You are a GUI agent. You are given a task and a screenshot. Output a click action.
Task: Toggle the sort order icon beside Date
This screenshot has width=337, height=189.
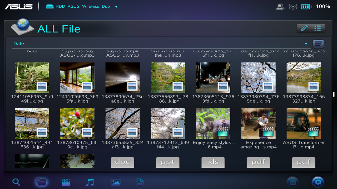click(318, 44)
